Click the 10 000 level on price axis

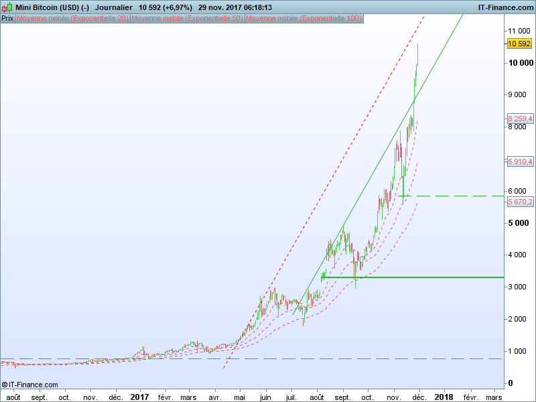pyautogui.click(x=519, y=63)
